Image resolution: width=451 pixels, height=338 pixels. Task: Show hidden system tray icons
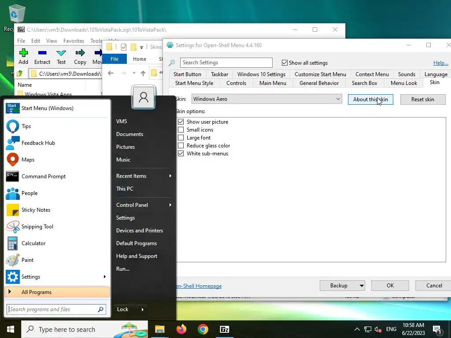[357, 329]
